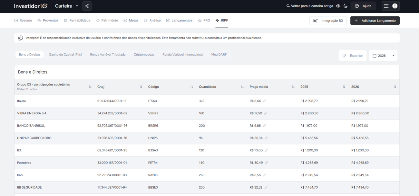Edit the ITSA4 average price pencil
The image size is (419, 196).
click(265, 101)
